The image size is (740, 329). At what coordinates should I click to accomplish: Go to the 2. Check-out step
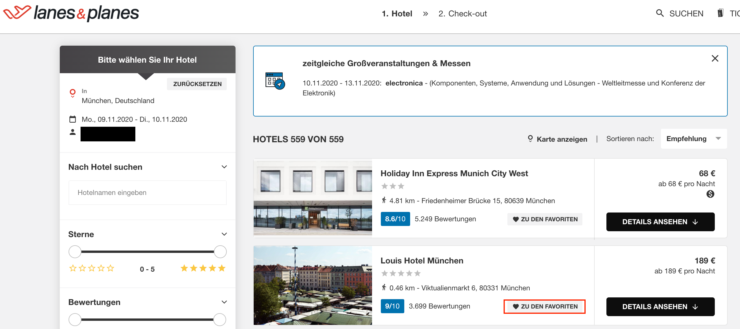[463, 13]
